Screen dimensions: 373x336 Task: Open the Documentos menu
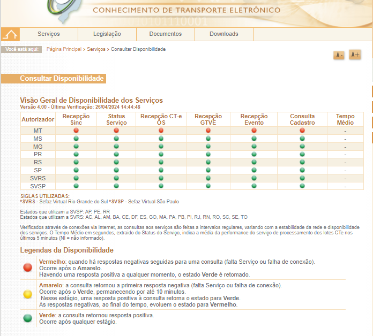165,34
